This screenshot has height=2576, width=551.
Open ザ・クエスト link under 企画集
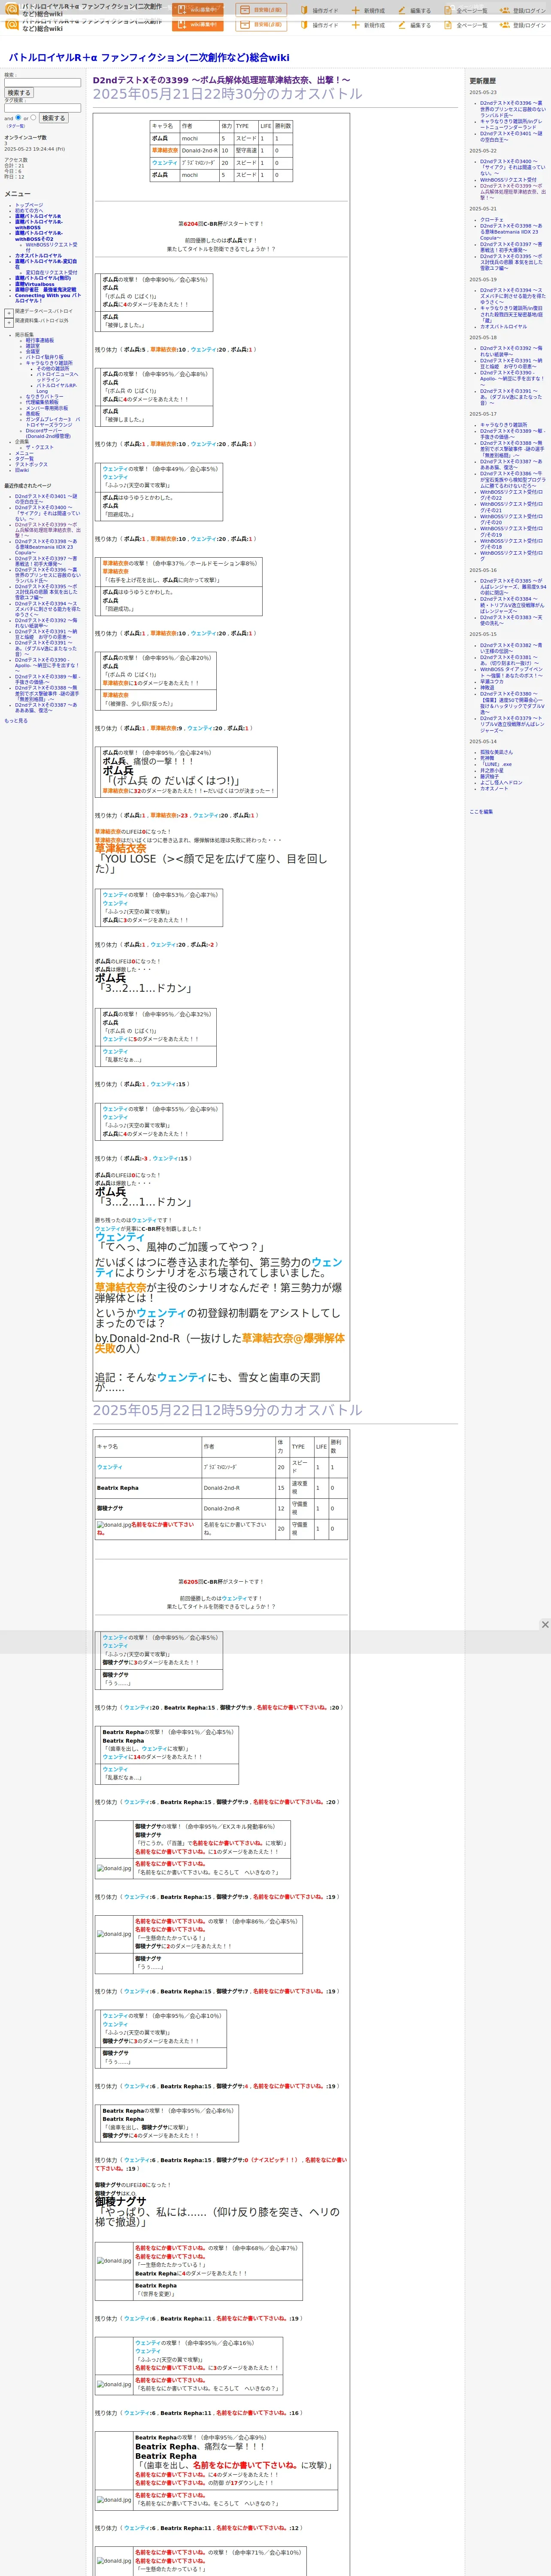(x=40, y=447)
